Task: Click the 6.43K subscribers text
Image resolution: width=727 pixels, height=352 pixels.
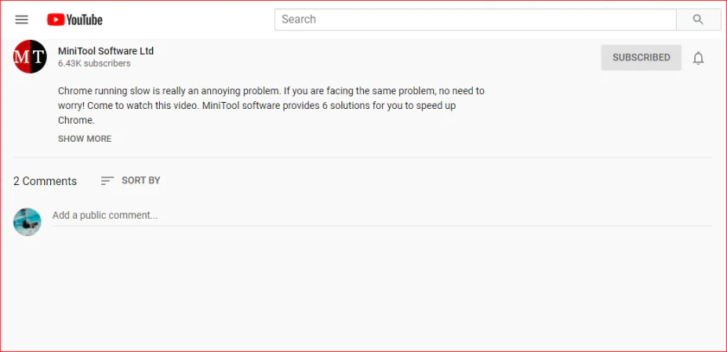Action: pyautogui.click(x=94, y=64)
